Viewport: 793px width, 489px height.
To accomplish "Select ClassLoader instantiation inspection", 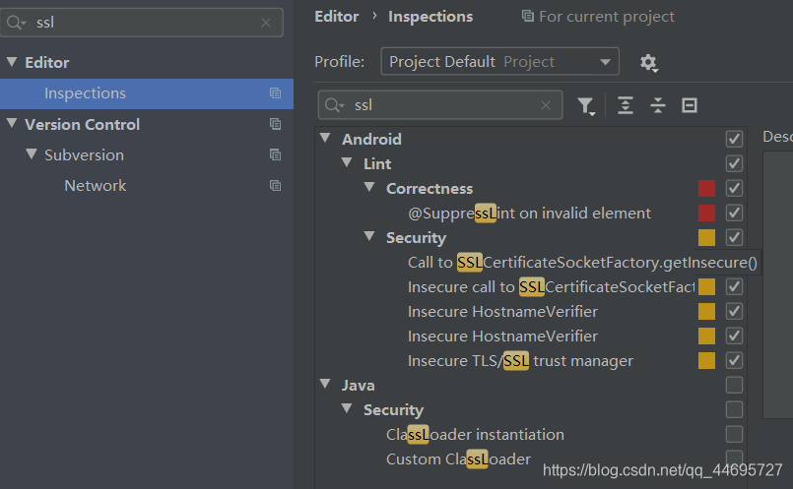I will tap(475, 435).
